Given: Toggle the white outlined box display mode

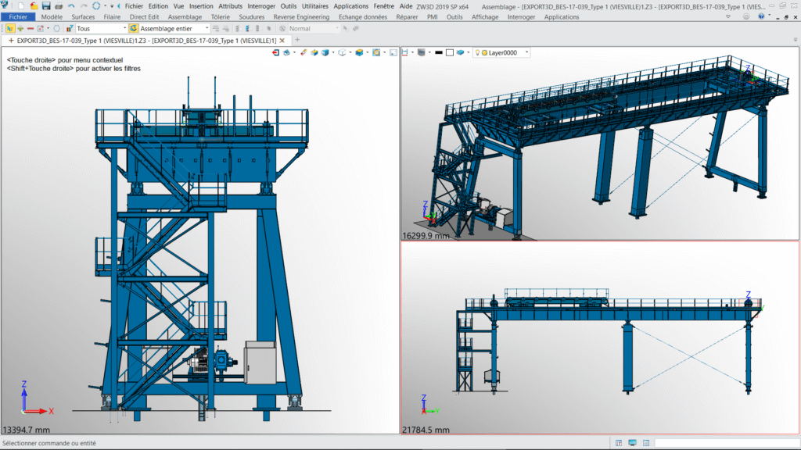Looking at the screenshot, I should [x=450, y=52].
